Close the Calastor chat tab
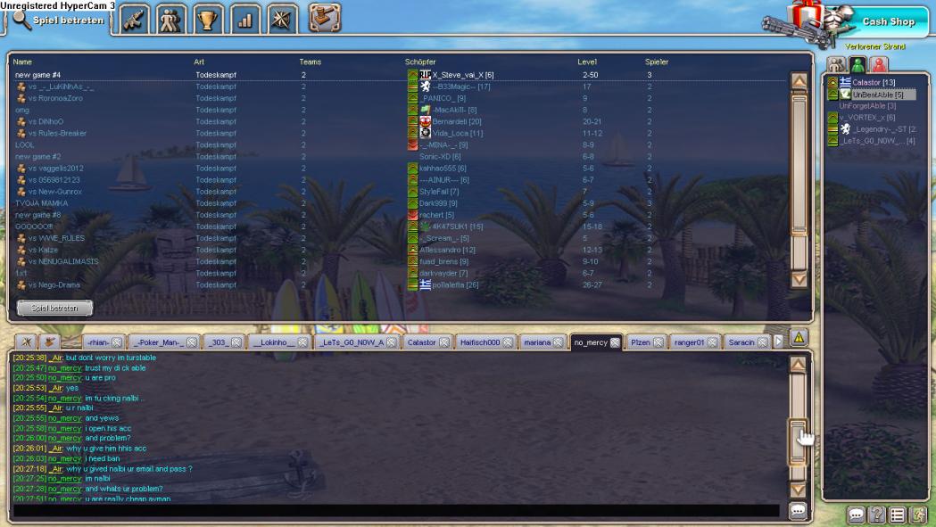 [x=443, y=342]
